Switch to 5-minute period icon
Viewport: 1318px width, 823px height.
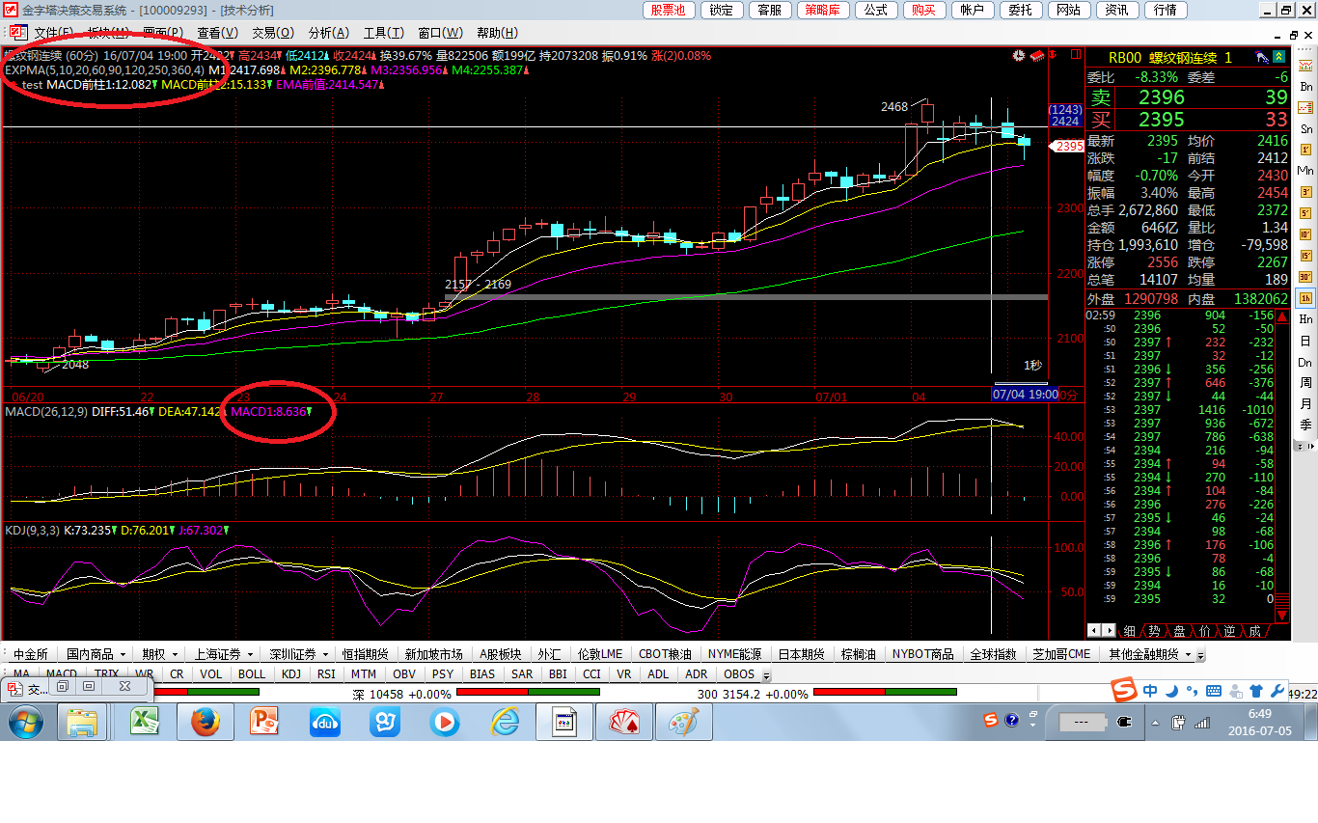(1306, 213)
